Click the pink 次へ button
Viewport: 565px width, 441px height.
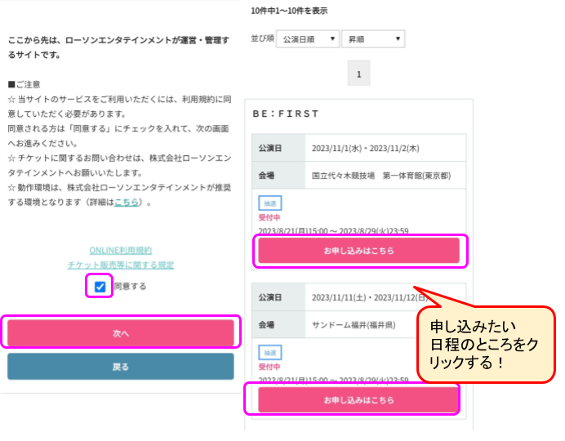[121, 333]
